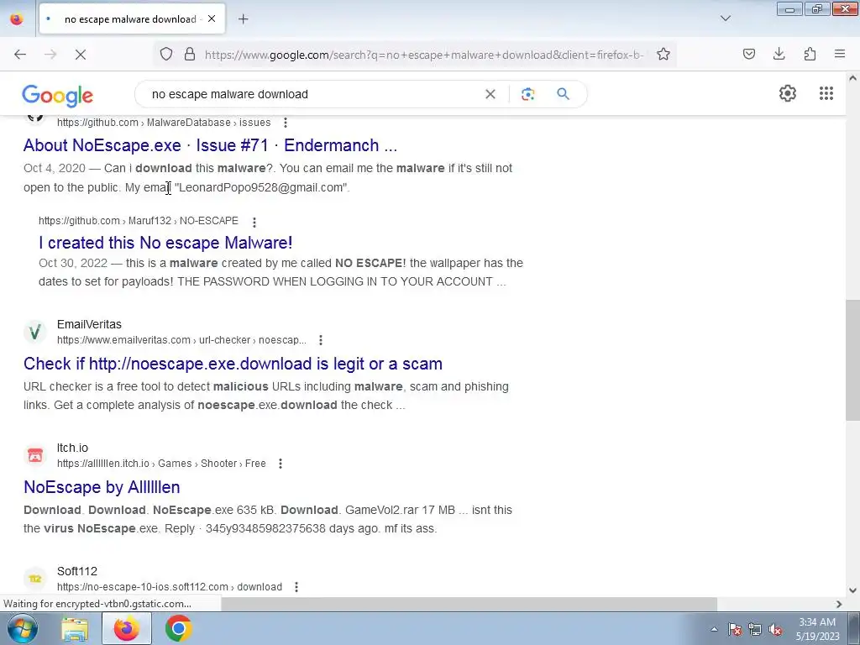Bookmark this page with the star icon
Viewport: 860px width, 645px height.
663,54
